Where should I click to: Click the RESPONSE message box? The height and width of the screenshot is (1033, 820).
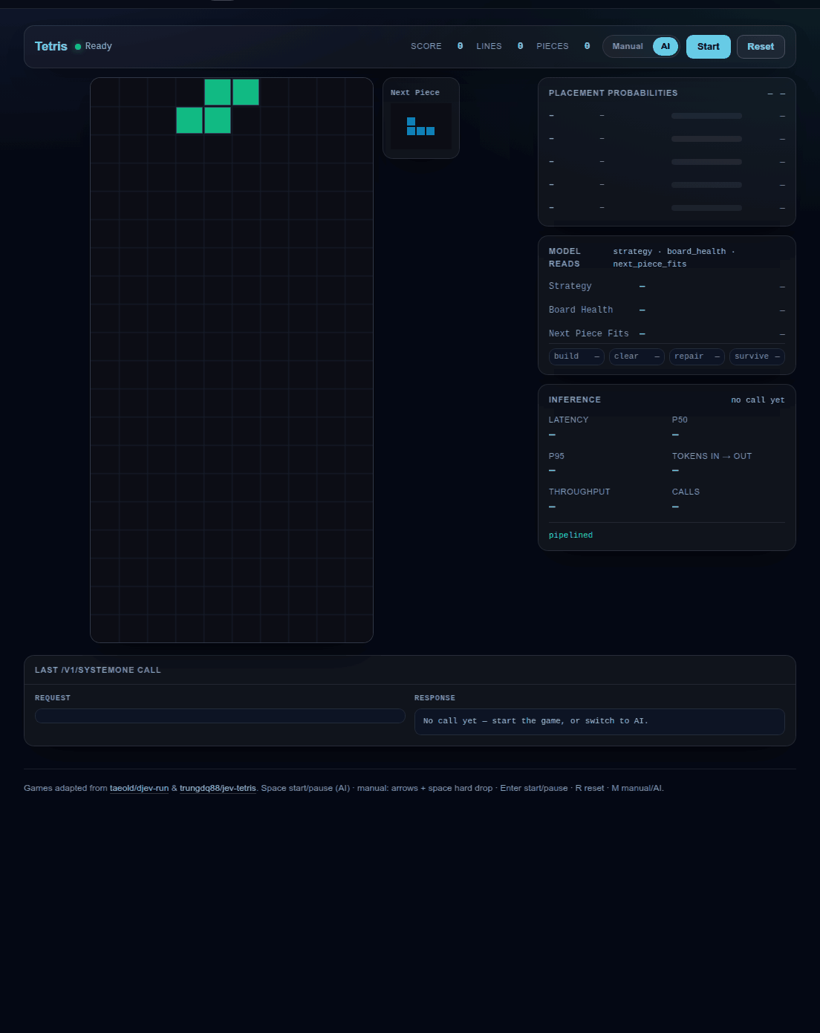[x=599, y=721]
